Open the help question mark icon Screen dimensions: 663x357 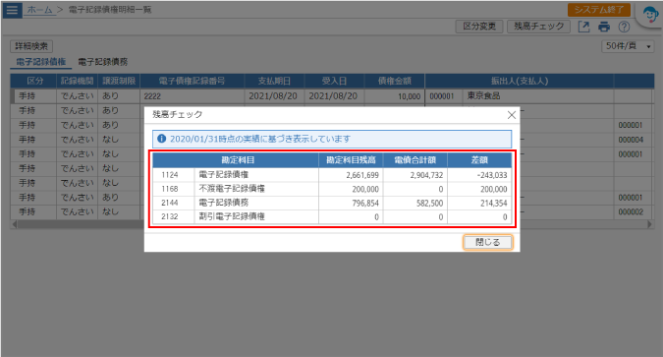point(624,27)
